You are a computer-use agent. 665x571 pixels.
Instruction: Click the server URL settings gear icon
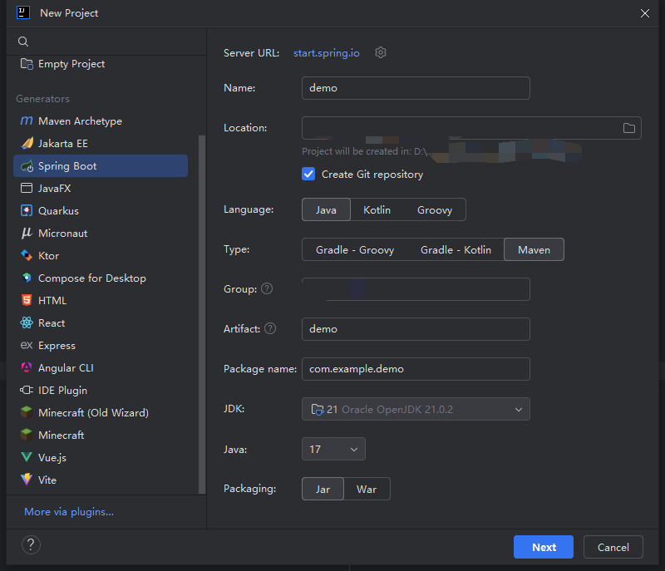point(381,53)
